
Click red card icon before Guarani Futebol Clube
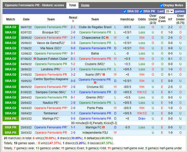tap(35, 59)
